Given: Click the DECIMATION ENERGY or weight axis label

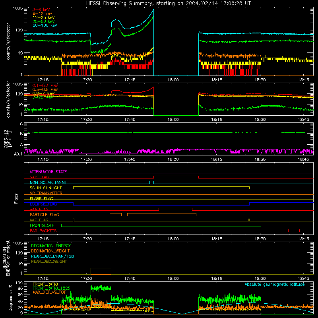Looking at the screenshot, I should (6, 258).
